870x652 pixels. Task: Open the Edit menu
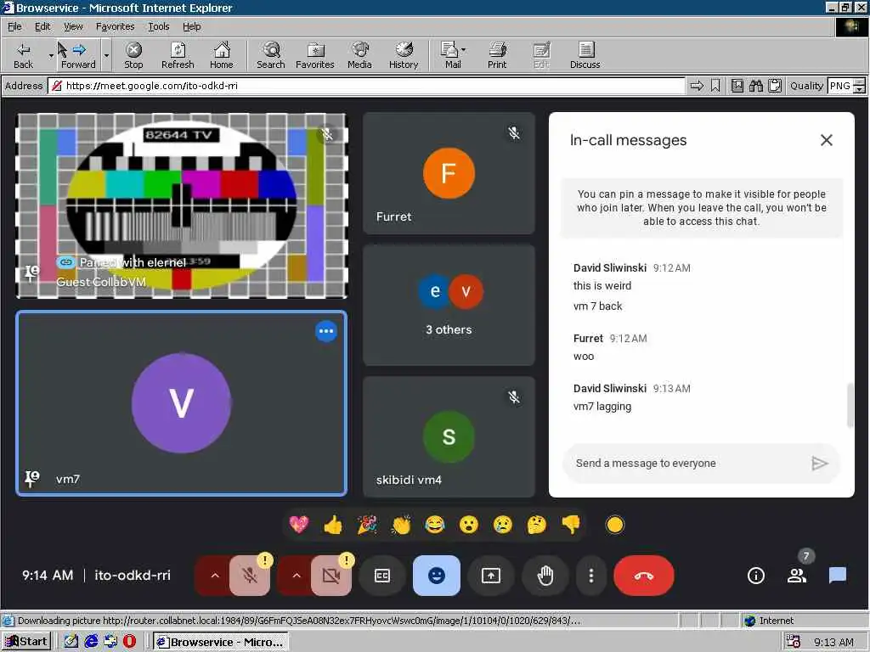42,26
